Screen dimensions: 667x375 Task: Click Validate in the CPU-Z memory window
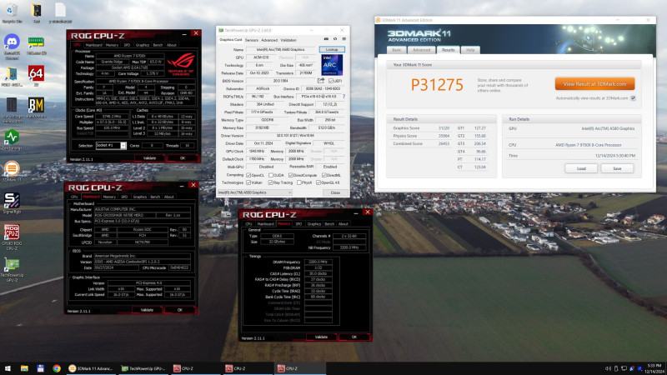[321, 337]
